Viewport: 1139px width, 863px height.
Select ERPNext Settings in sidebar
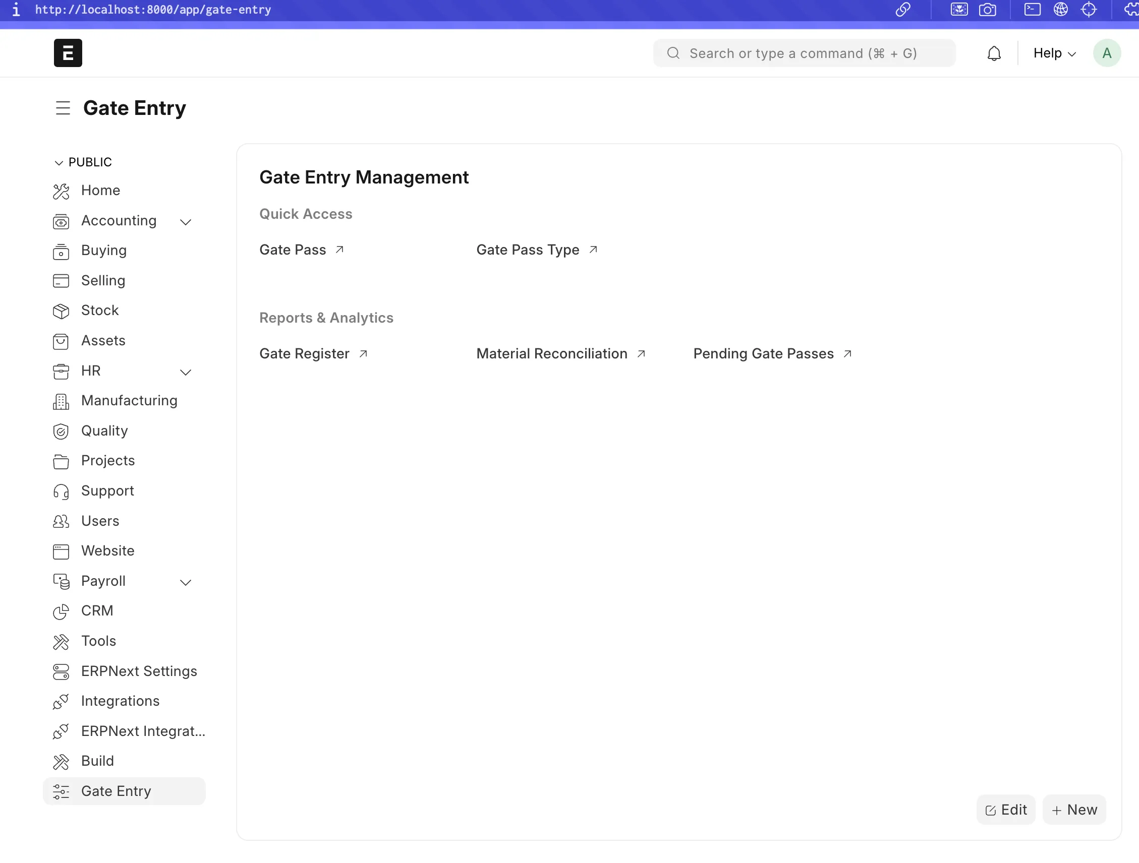tap(139, 671)
